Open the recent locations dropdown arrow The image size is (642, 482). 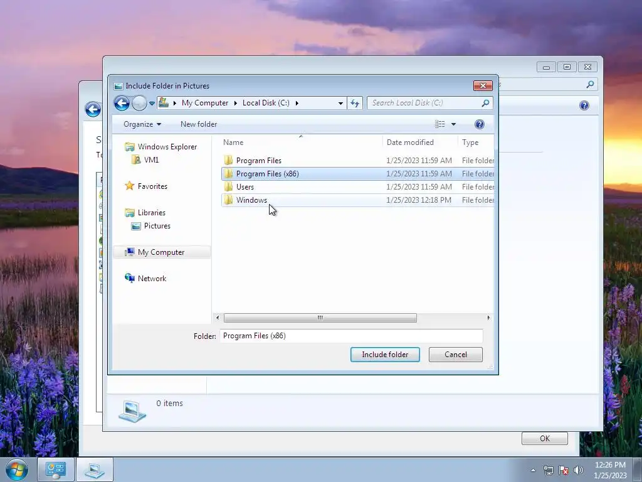tap(152, 104)
